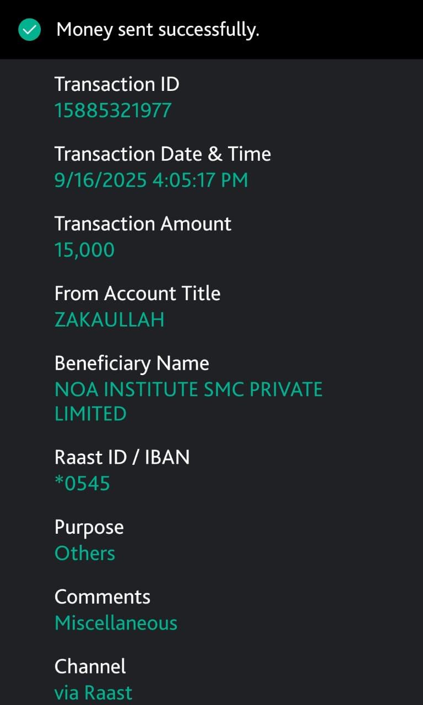Tap the "Money sent successfully." message
The width and height of the screenshot is (423, 705).
point(158,30)
